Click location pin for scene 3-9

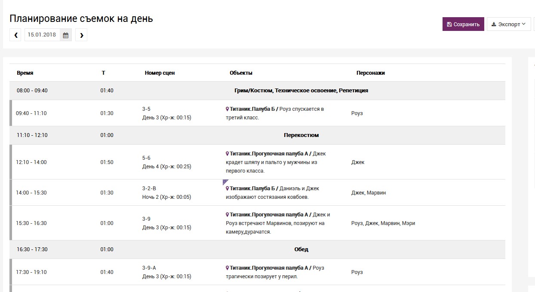[x=228, y=215]
